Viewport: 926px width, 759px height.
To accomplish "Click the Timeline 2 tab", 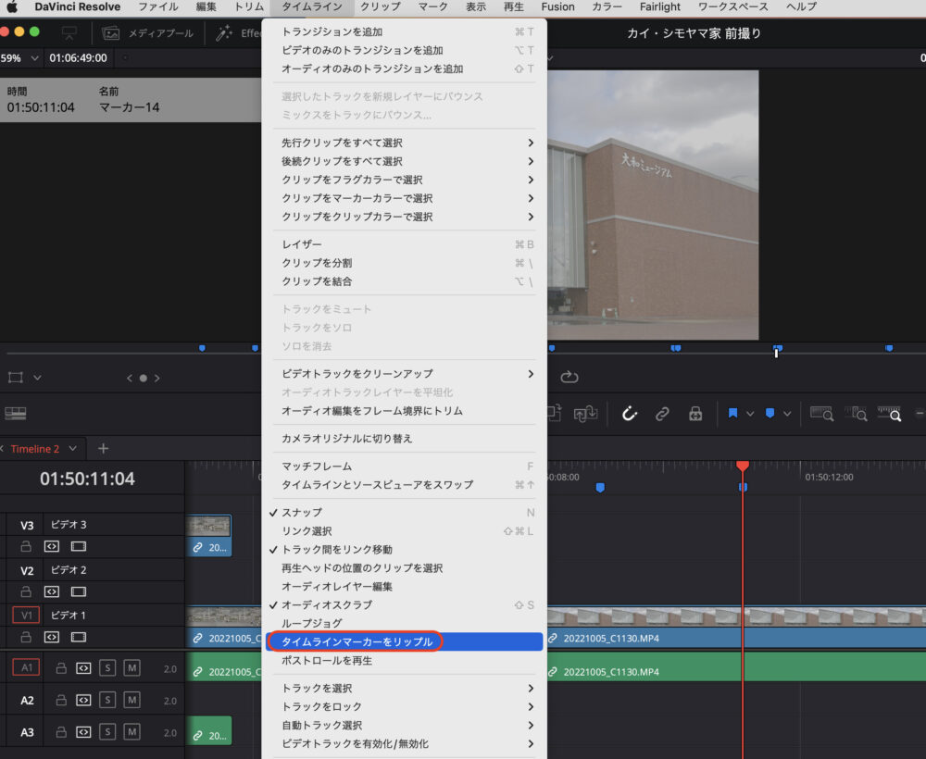I will 37,448.
